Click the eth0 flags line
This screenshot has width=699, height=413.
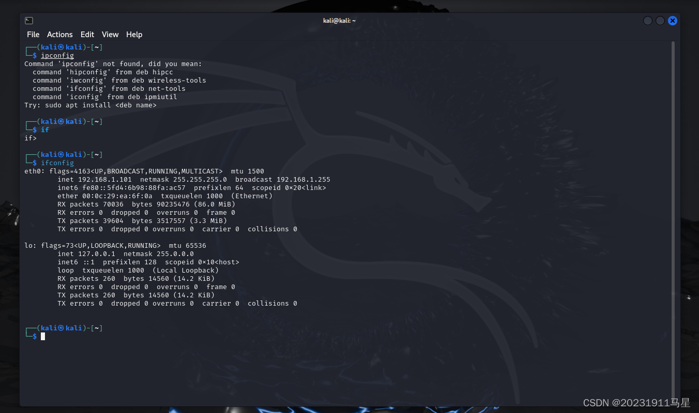(144, 171)
